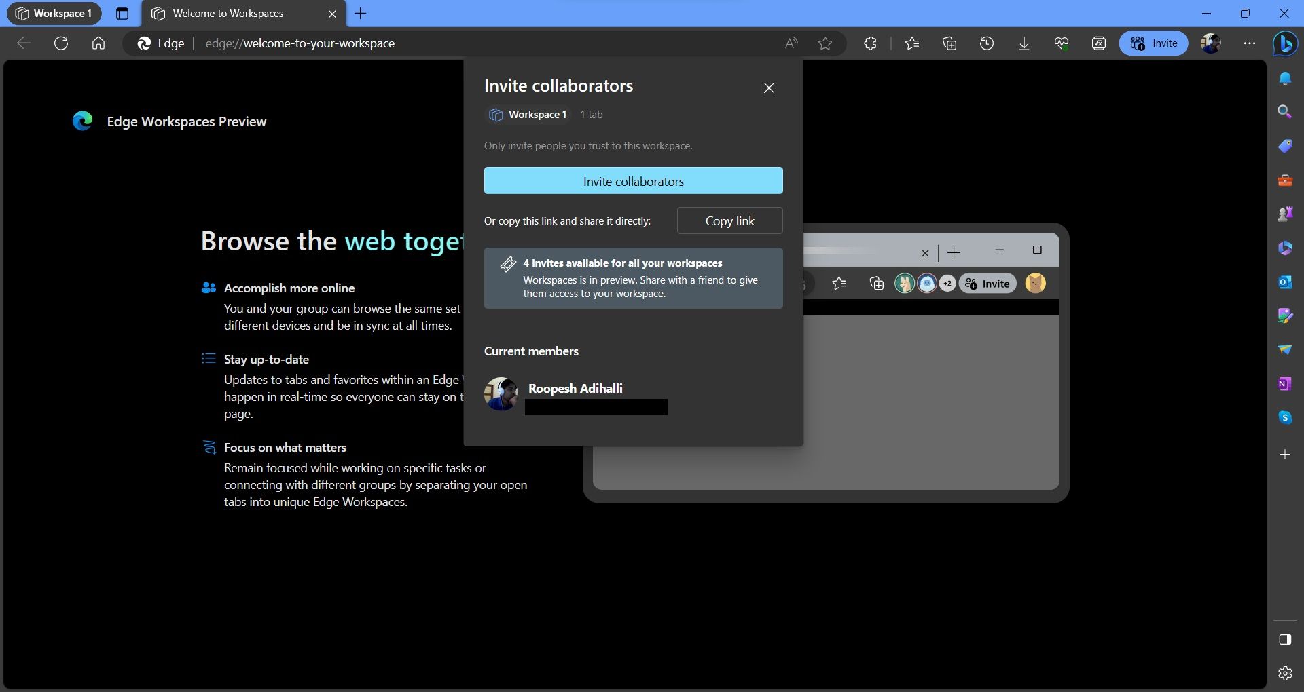Open browsing History clock icon

click(986, 43)
